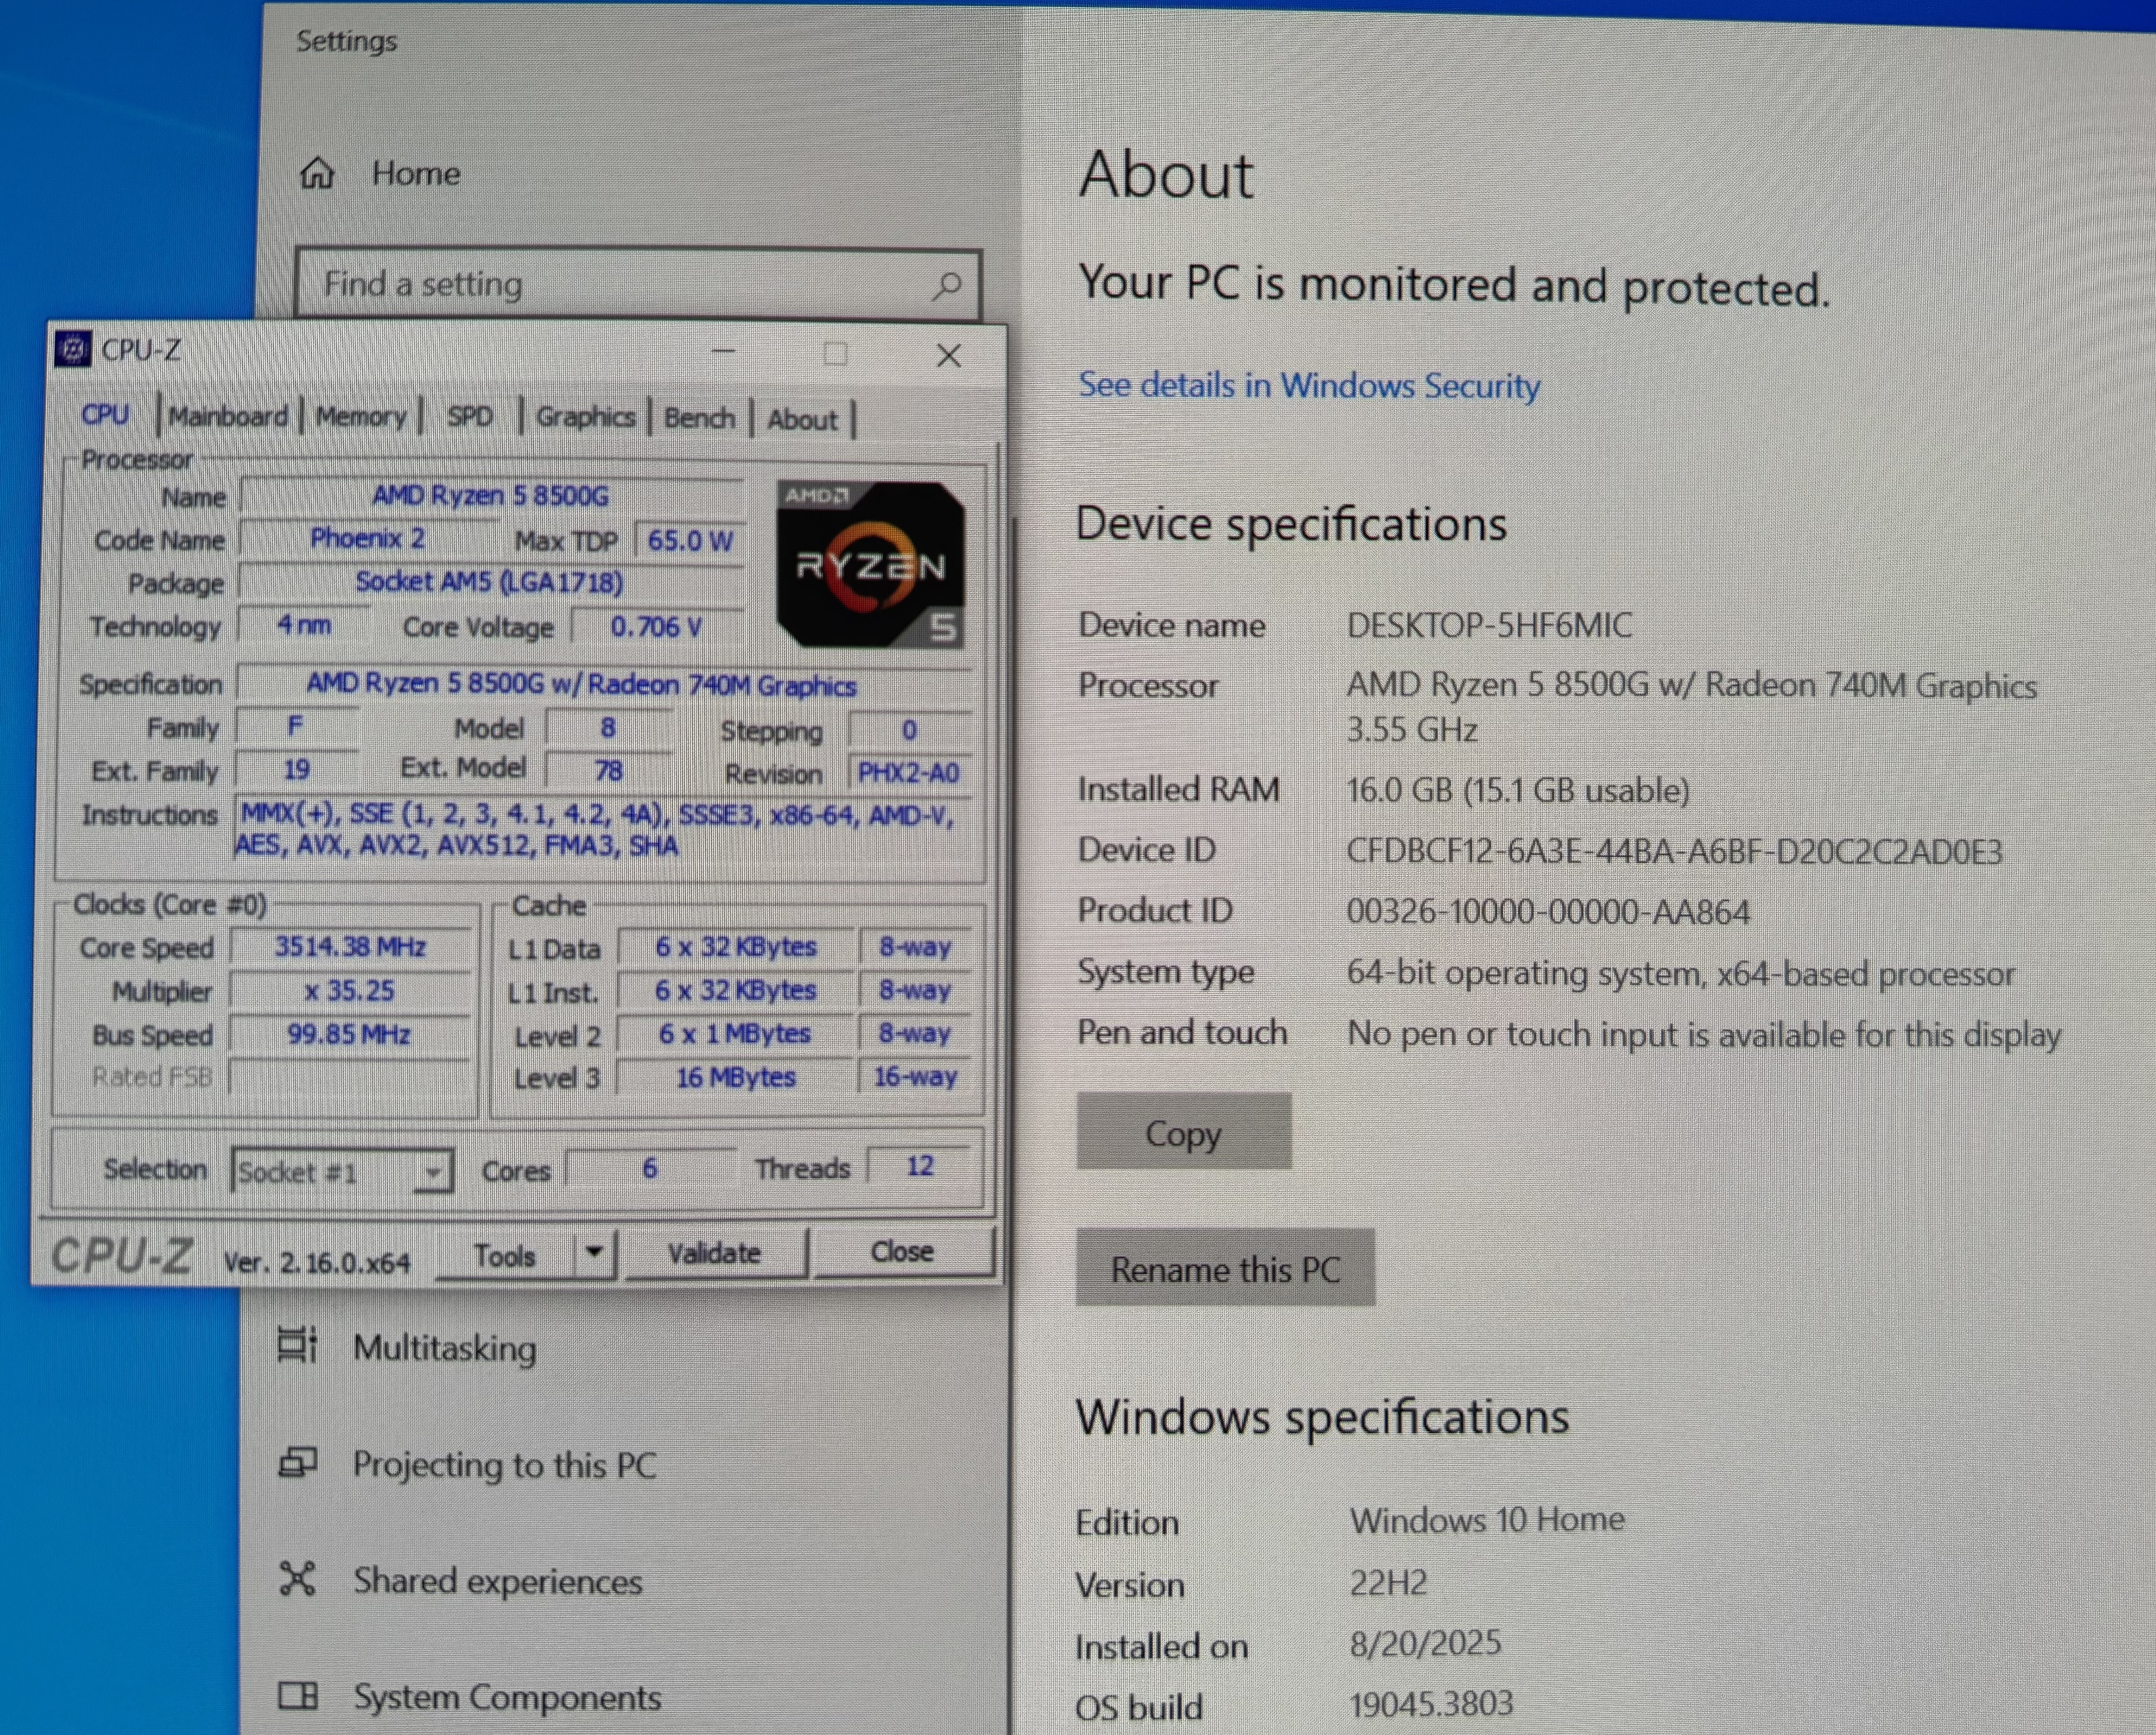Screen dimensions: 2156x1735
Task: Switch to the Graphics tab
Action: point(586,417)
